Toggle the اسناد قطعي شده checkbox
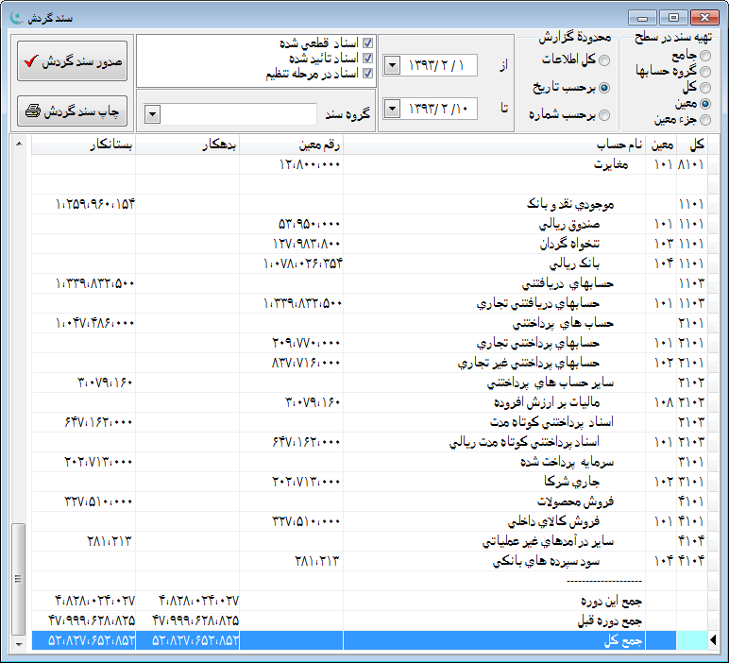Viewport: 729px width, 663px height. tap(367, 43)
